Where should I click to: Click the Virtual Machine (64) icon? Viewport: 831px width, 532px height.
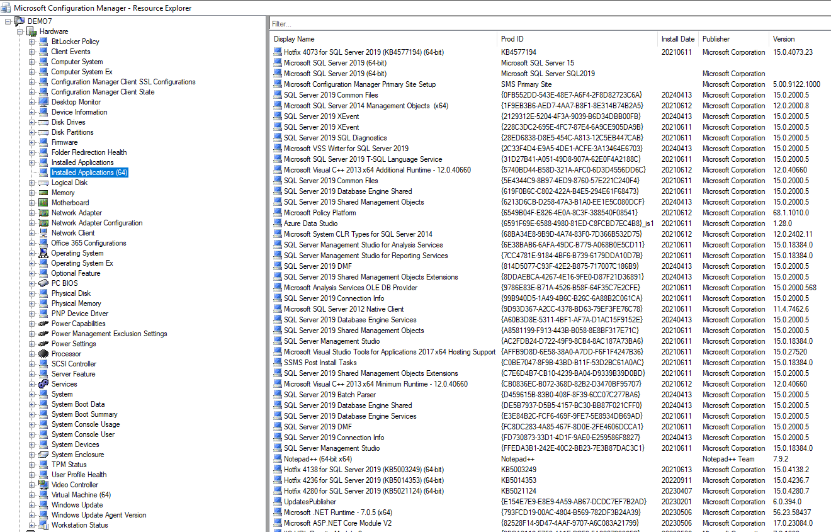(43, 495)
